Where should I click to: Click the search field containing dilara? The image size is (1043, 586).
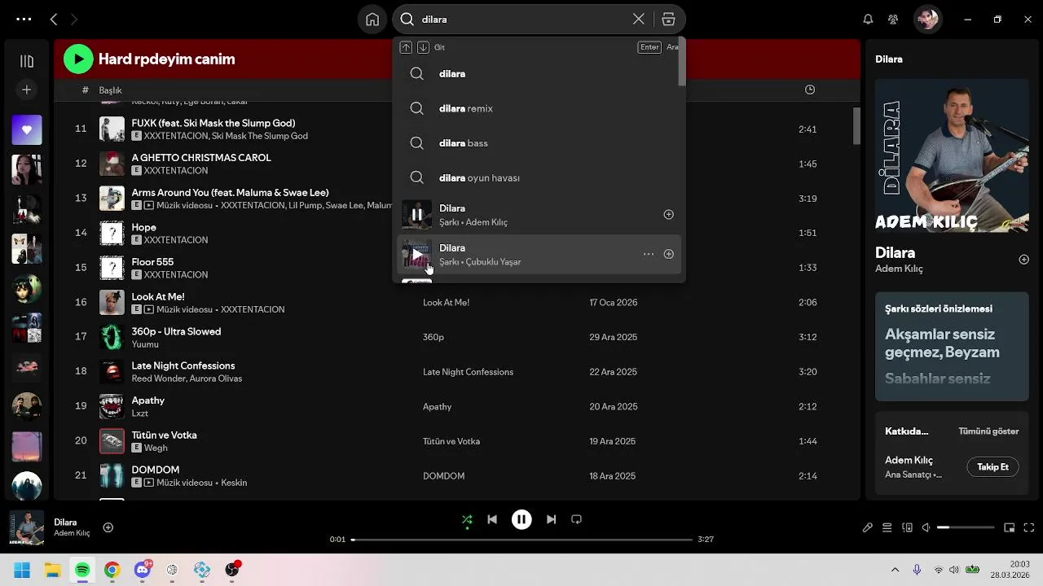point(521,20)
